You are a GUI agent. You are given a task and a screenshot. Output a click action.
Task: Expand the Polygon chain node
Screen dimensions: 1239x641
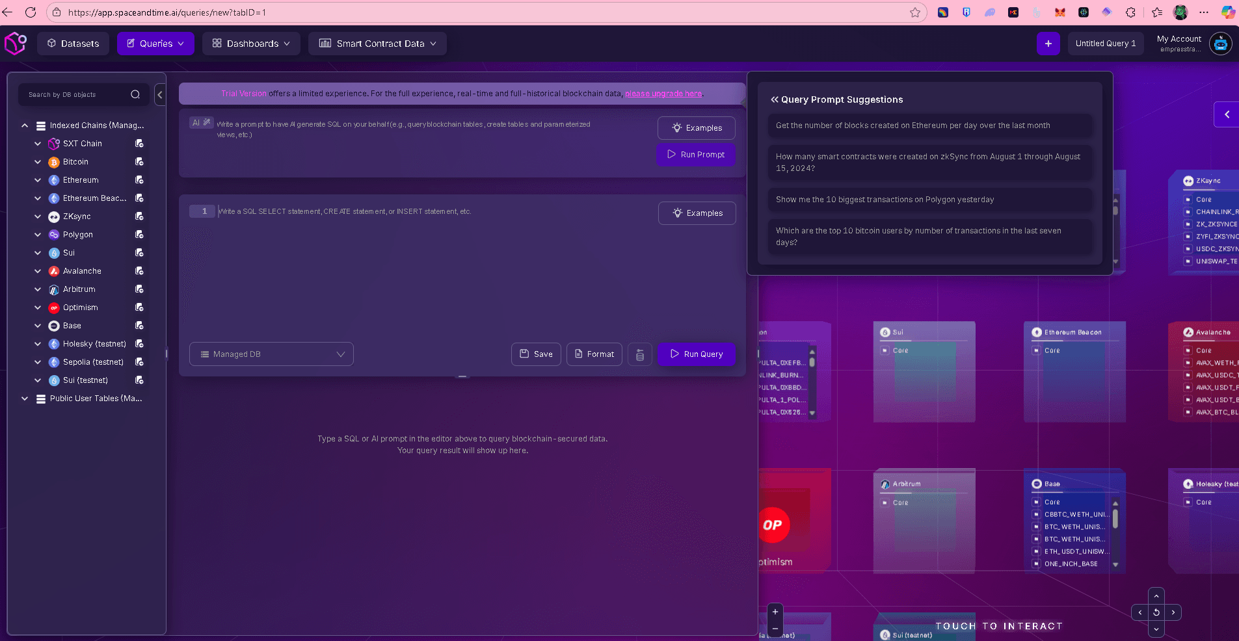[x=38, y=235]
